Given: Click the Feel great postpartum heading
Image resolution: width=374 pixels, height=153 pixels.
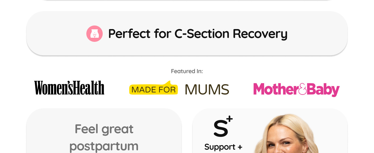Looking at the screenshot, I should point(104,137).
